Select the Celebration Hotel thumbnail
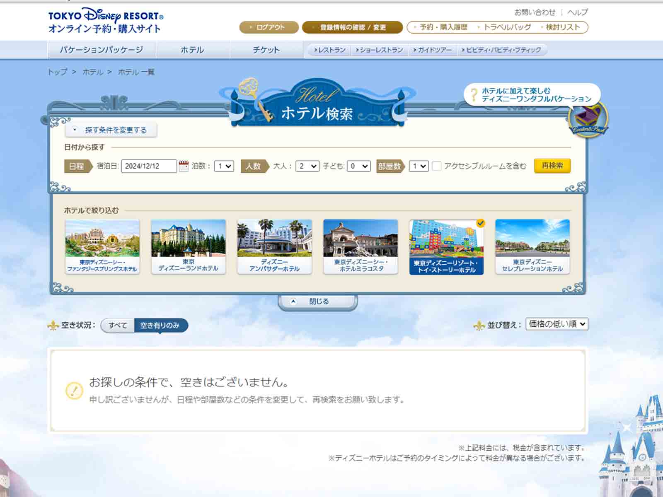Viewport: 663px width, 497px height. point(532,246)
